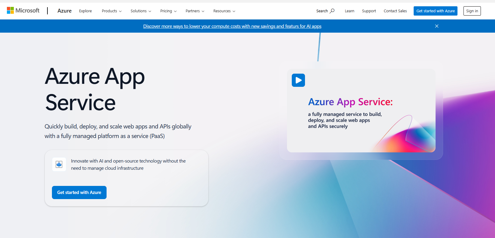Viewport: 495px width, 238px height.
Task: Open the Azure App Service video thumbnail
Action: [361, 111]
